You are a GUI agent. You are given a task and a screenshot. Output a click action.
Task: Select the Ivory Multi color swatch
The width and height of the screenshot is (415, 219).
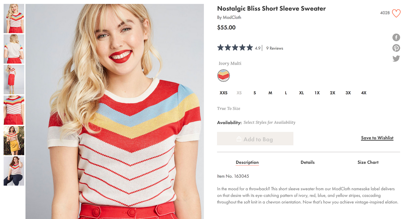point(223,76)
